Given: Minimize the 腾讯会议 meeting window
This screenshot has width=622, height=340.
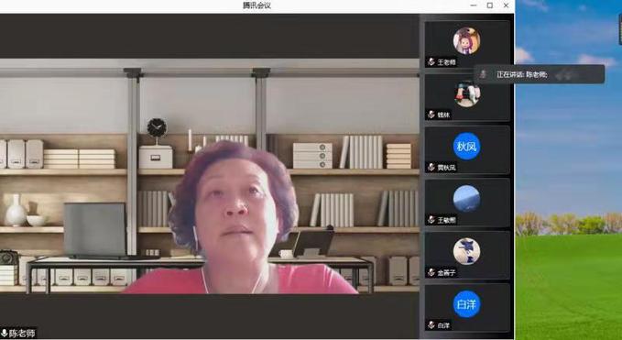Looking at the screenshot, I should 474,5.
